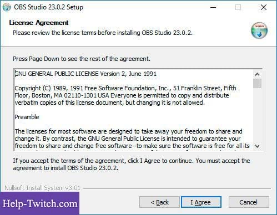This screenshot has width=277, height=215.
Task: Click the license scrollbar thumb
Action: [x=257, y=84]
